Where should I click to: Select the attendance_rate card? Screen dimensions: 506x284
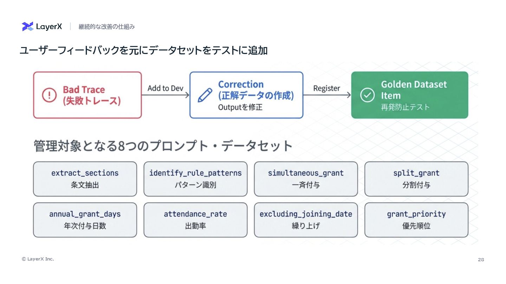coord(195,220)
